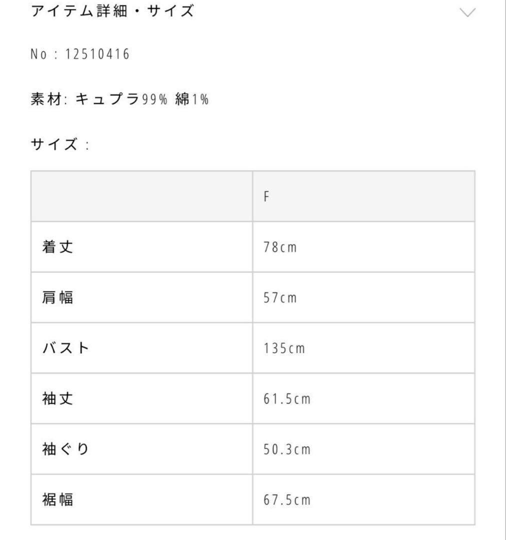The height and width of the screenshot is (540, 506).
Task: Select the 61.5cm sleeve length value
Action: pos(287,399)
